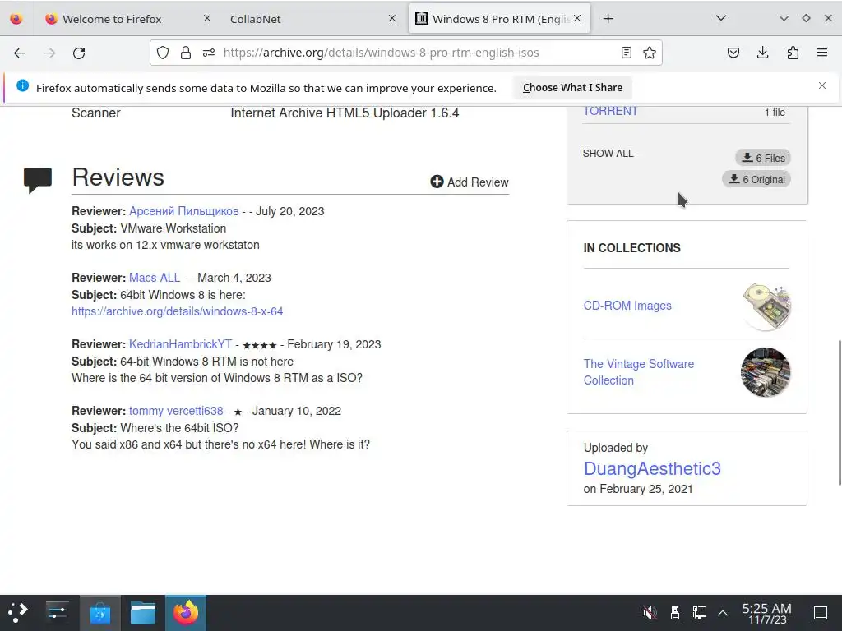The image size is (842, 631).
Task: Click the page vertical scrollbar
Action: click(x=839, y=412)
